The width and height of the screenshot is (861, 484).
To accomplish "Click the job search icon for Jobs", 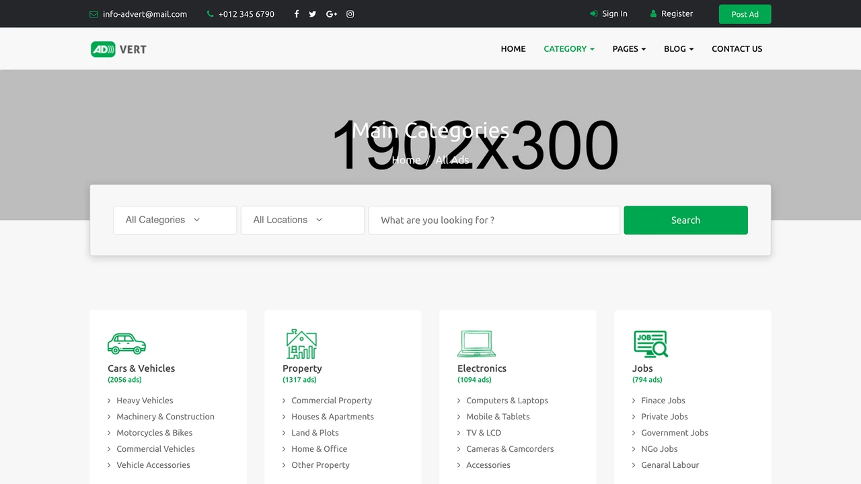I will click(x=650, y=344).
